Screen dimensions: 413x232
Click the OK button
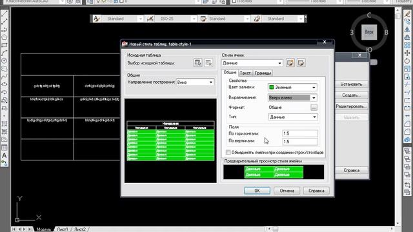pyautogui.click(x=257, y=191)
